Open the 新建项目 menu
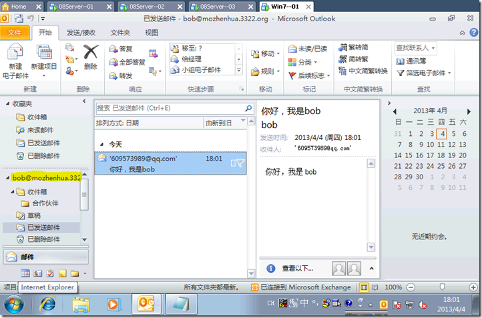This screenshot has width=482, height=318. (44, 61)
